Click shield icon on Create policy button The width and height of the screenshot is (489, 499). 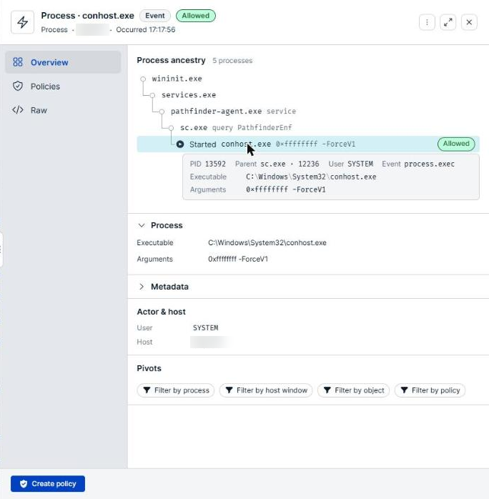[24, 484]
